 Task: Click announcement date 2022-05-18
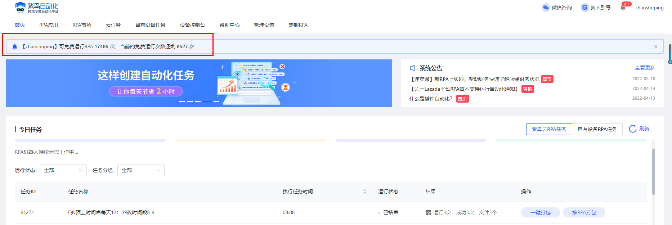[x=644, y=79]
